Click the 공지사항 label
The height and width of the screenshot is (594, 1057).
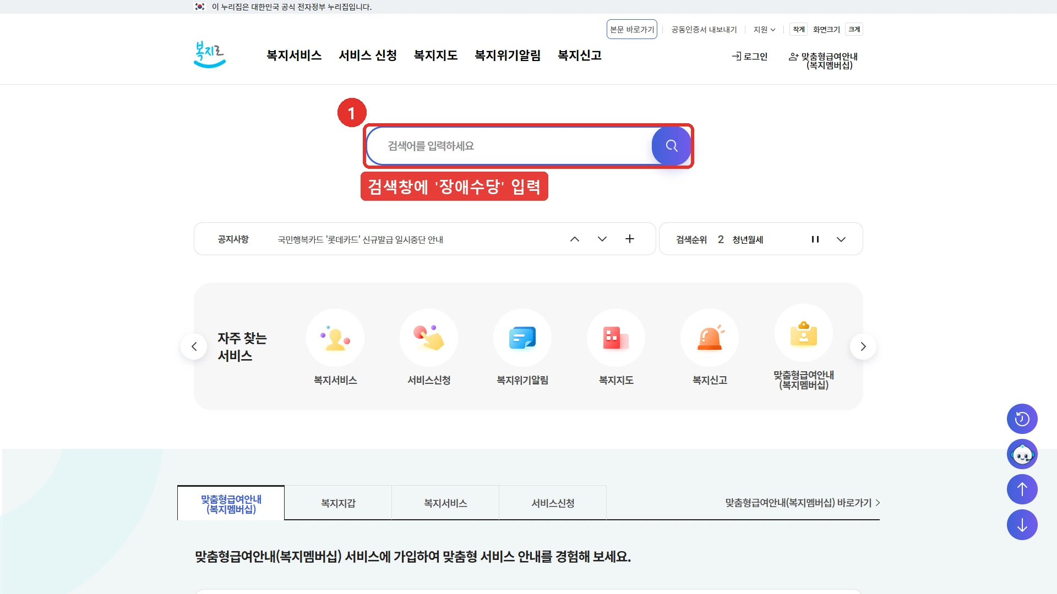233,239
